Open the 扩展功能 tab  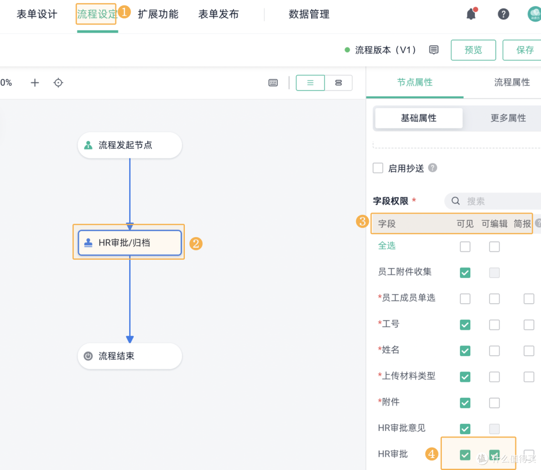[x=158, y=14]
